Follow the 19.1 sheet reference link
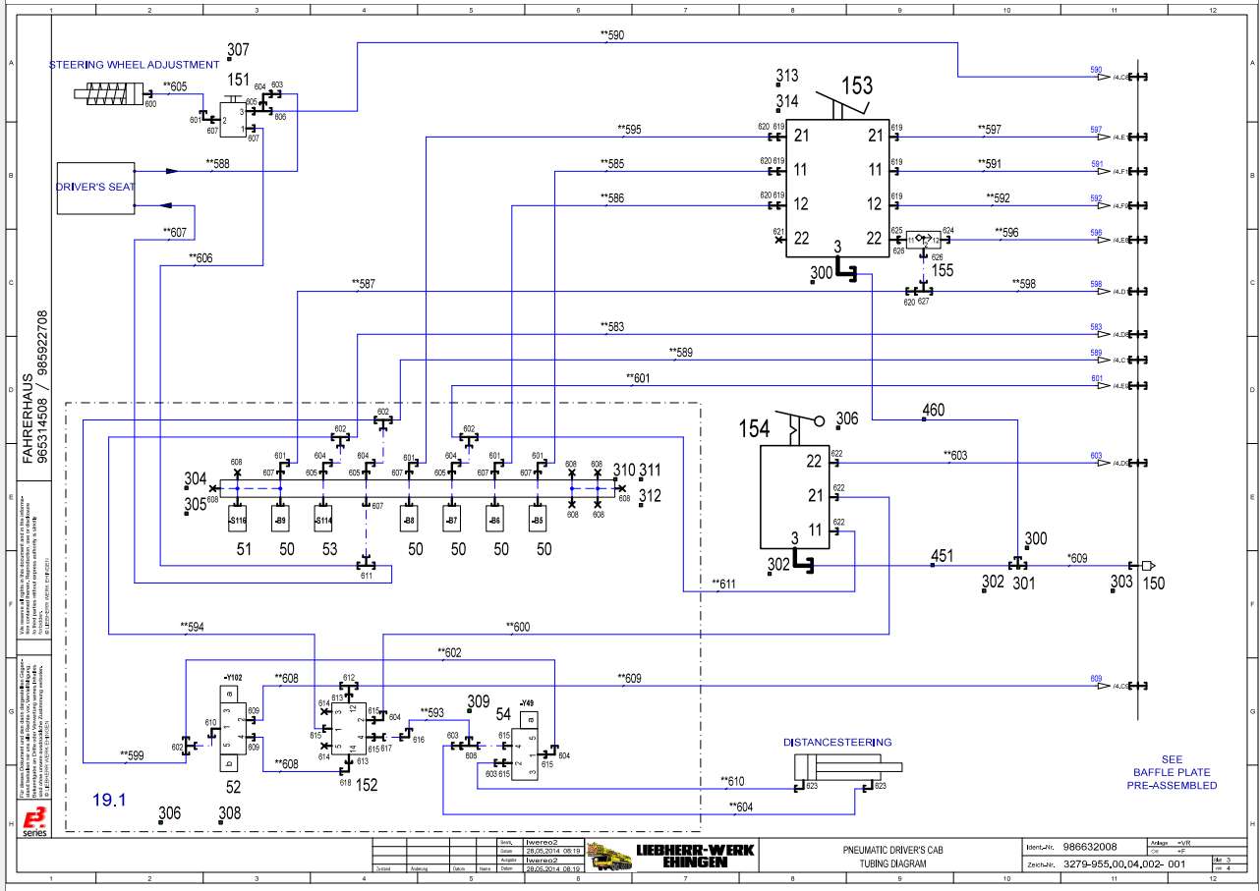 point(108,800)
